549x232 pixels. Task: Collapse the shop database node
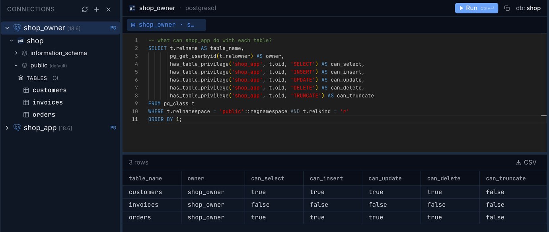click(x=12, y=41)
